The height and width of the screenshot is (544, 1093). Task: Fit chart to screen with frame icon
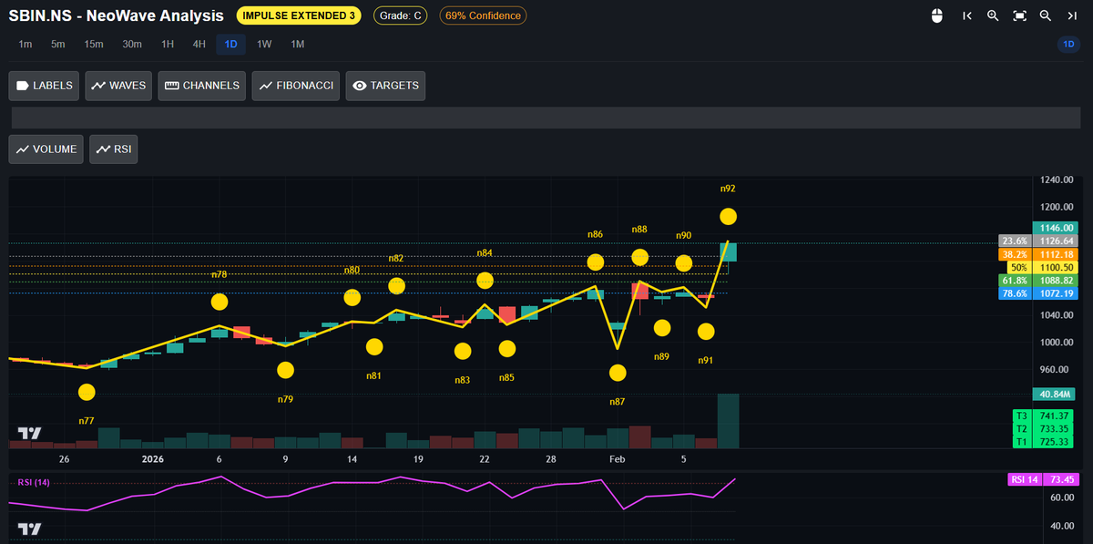1019,15
